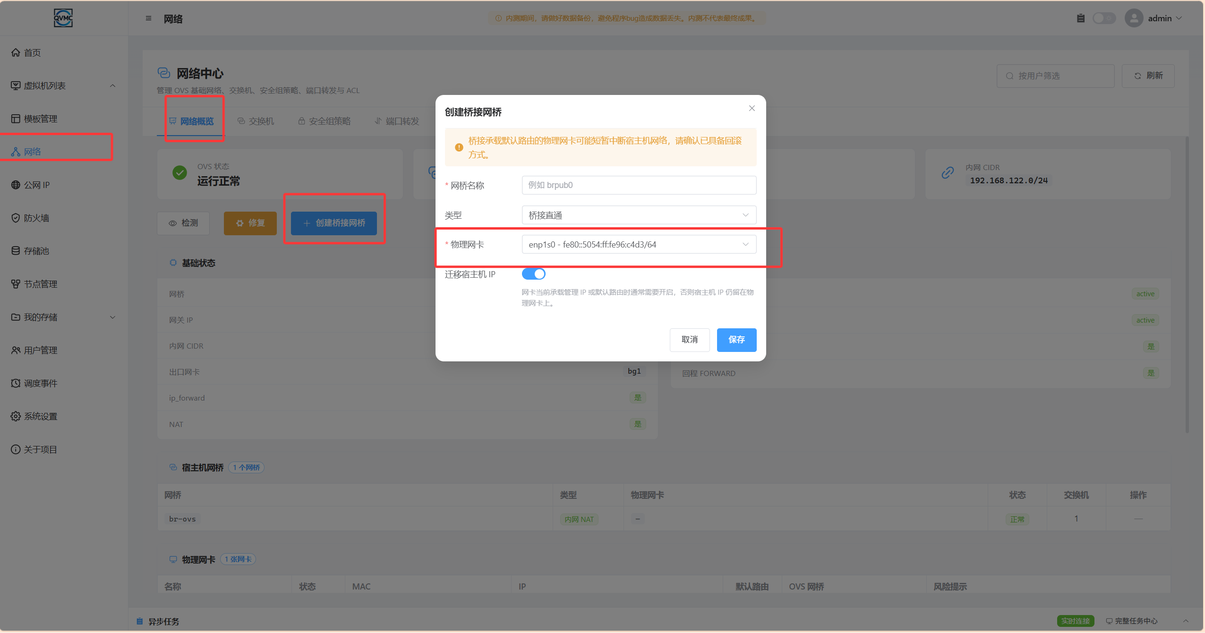Click the admin avatar icon

tap(1134, 18)
